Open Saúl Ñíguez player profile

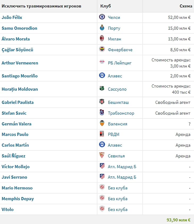(x=14, y=156)
